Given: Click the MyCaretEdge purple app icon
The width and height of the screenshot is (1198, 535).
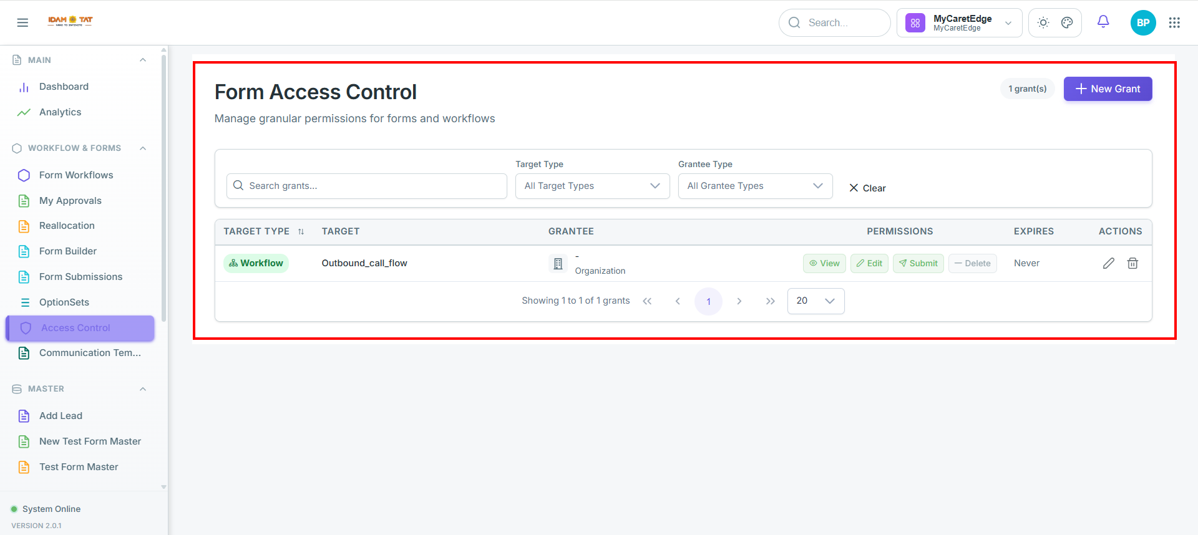Looking at the screenshot, I should pyautogui.click(x=915, y=23).
